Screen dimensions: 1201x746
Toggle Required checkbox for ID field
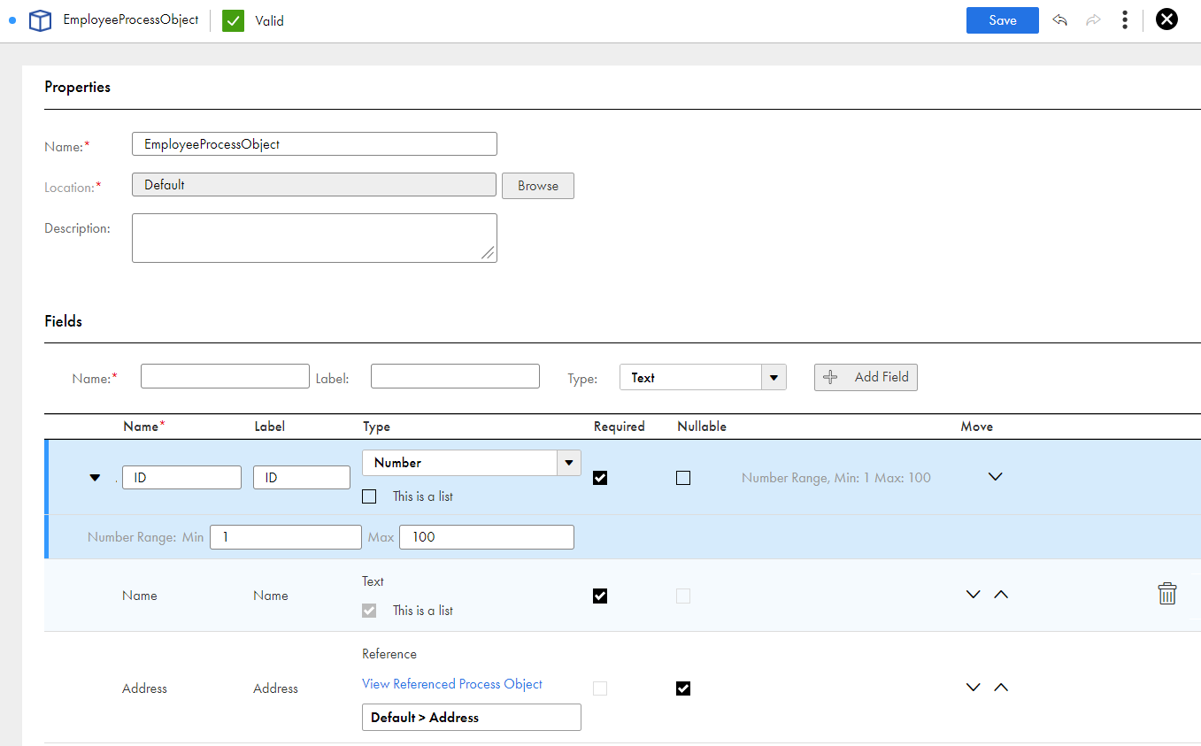click(600, 478)
